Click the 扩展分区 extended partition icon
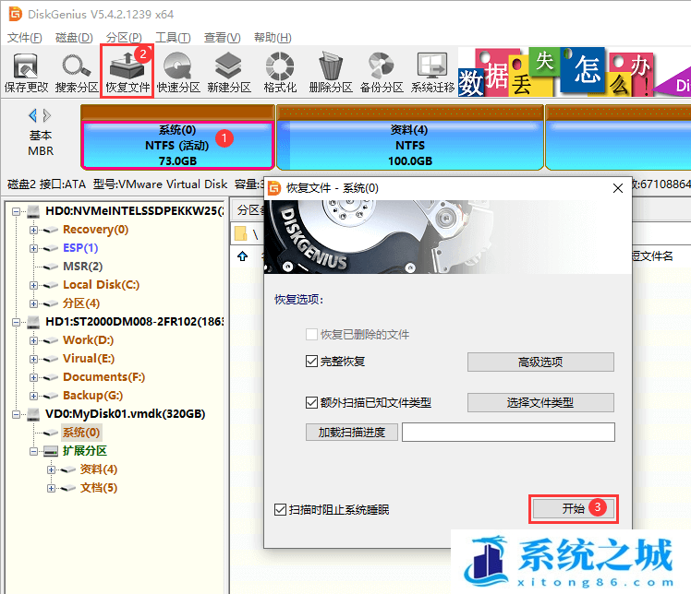Viewport: 691px width, 594px height. [x=51, y=451]
